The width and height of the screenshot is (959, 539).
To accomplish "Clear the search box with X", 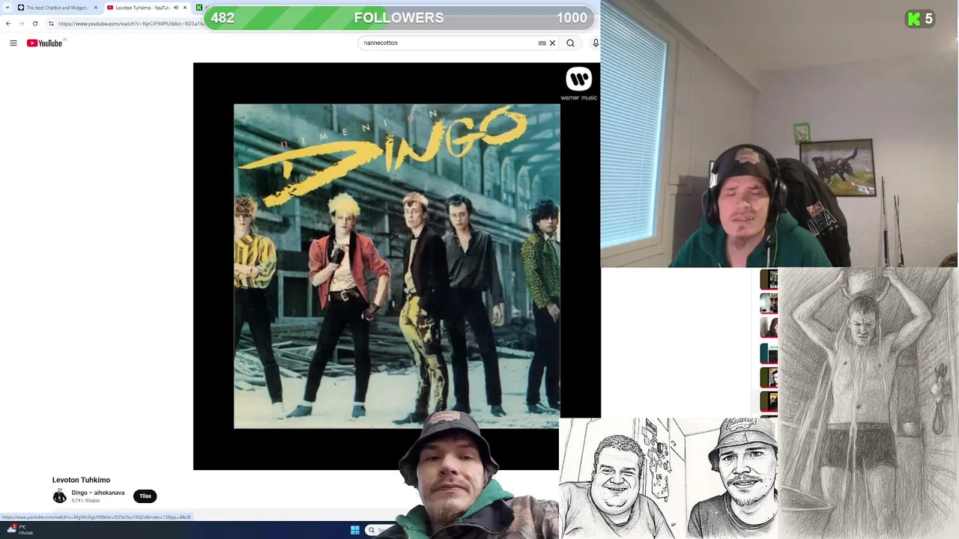I will pyautogui.click(x=553, y=43).
